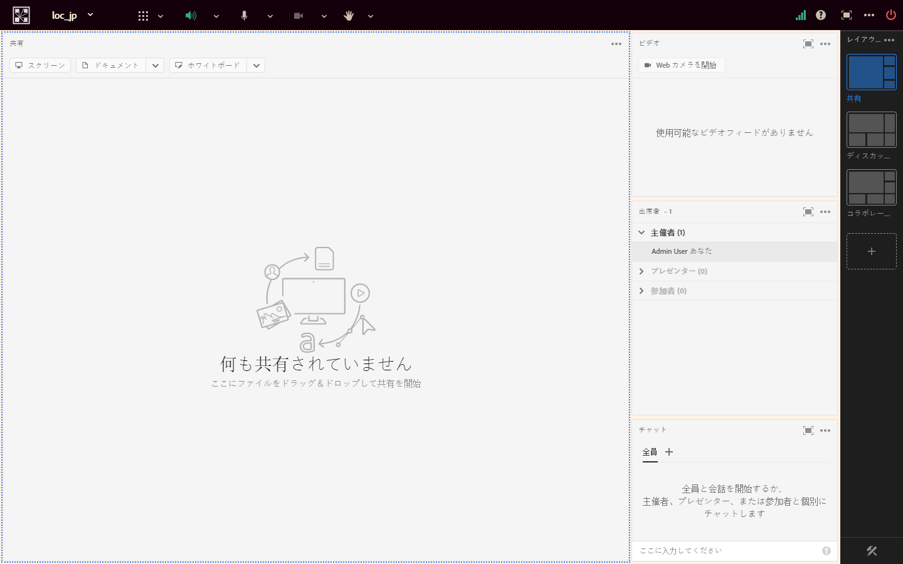The image size is (903, 564).
Task: Open the pods grid menu icon
Action: (x=143, y=16)
